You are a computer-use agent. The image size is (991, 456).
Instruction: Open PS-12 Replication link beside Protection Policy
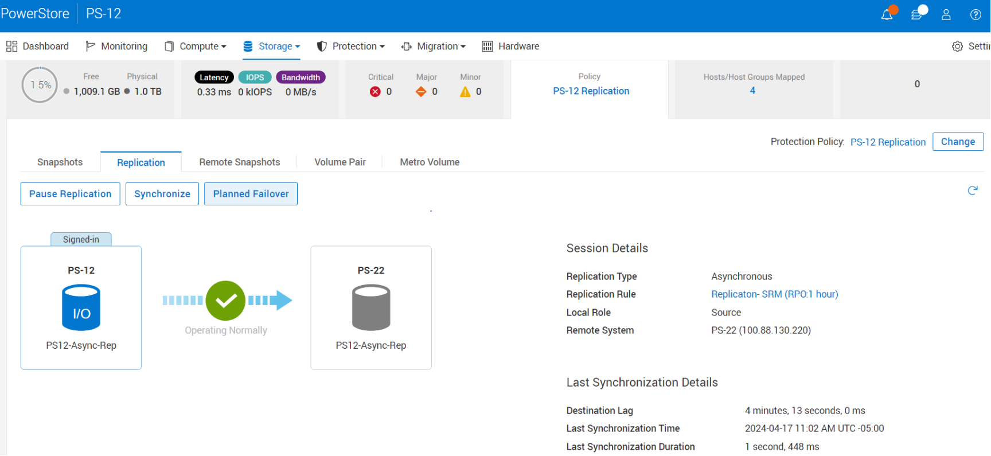click(x=888, y=142)
